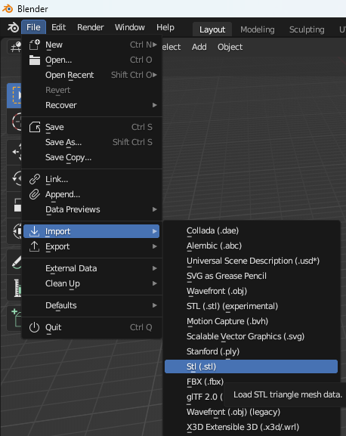Import Stanford (.ply) file

(252, 351)
